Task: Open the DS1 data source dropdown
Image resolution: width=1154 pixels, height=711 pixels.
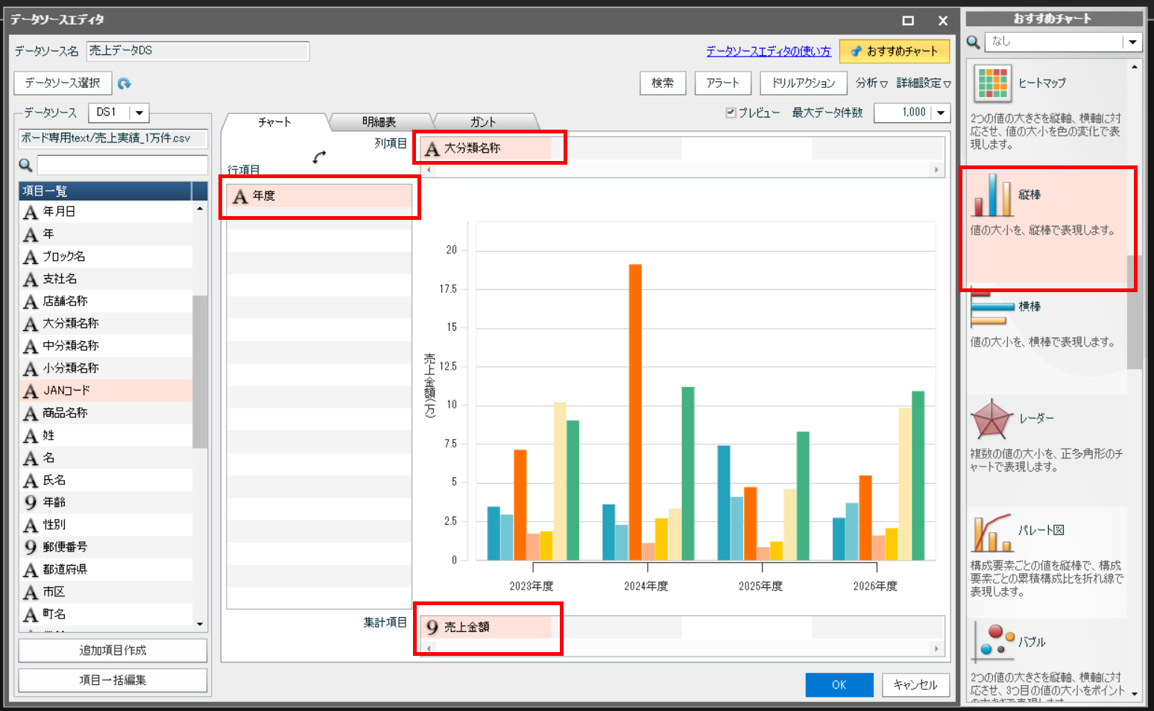Action: [139, 113]
